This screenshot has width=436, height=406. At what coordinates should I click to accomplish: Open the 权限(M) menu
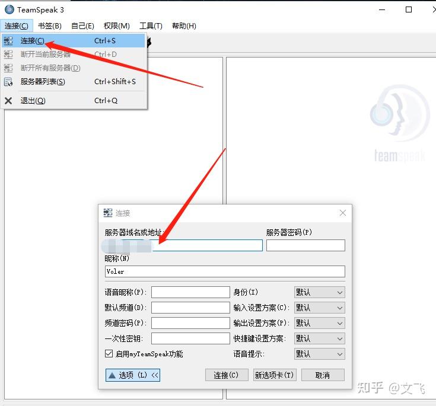116,26
